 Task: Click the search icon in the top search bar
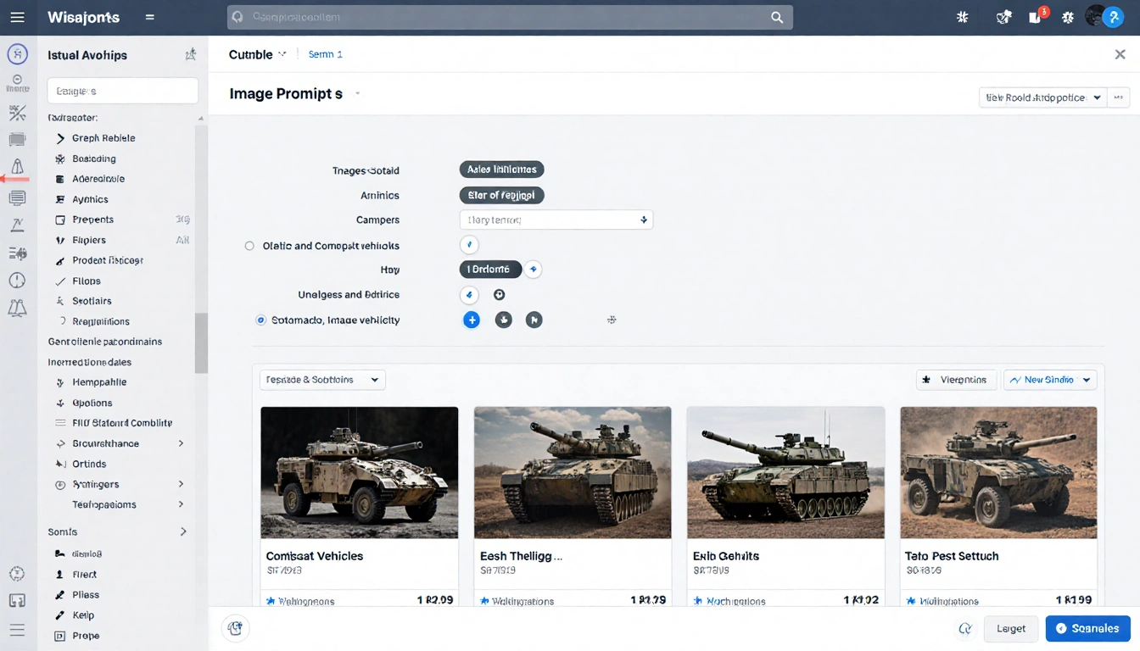(776, 16)
